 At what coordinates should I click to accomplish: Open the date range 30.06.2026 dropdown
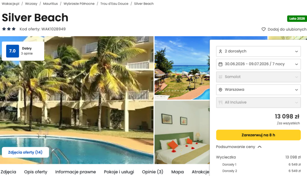point(258,64)
